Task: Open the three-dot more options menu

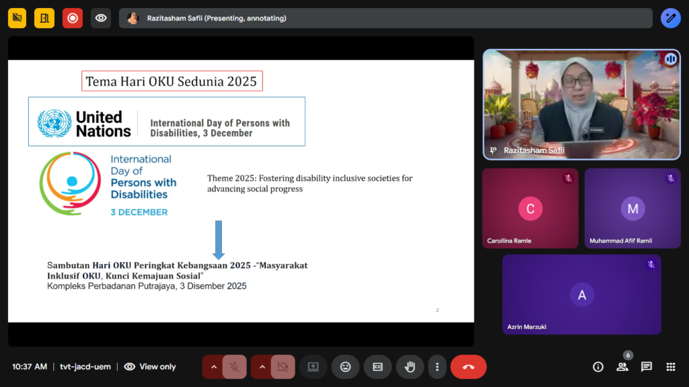Action: pos(437,367)
